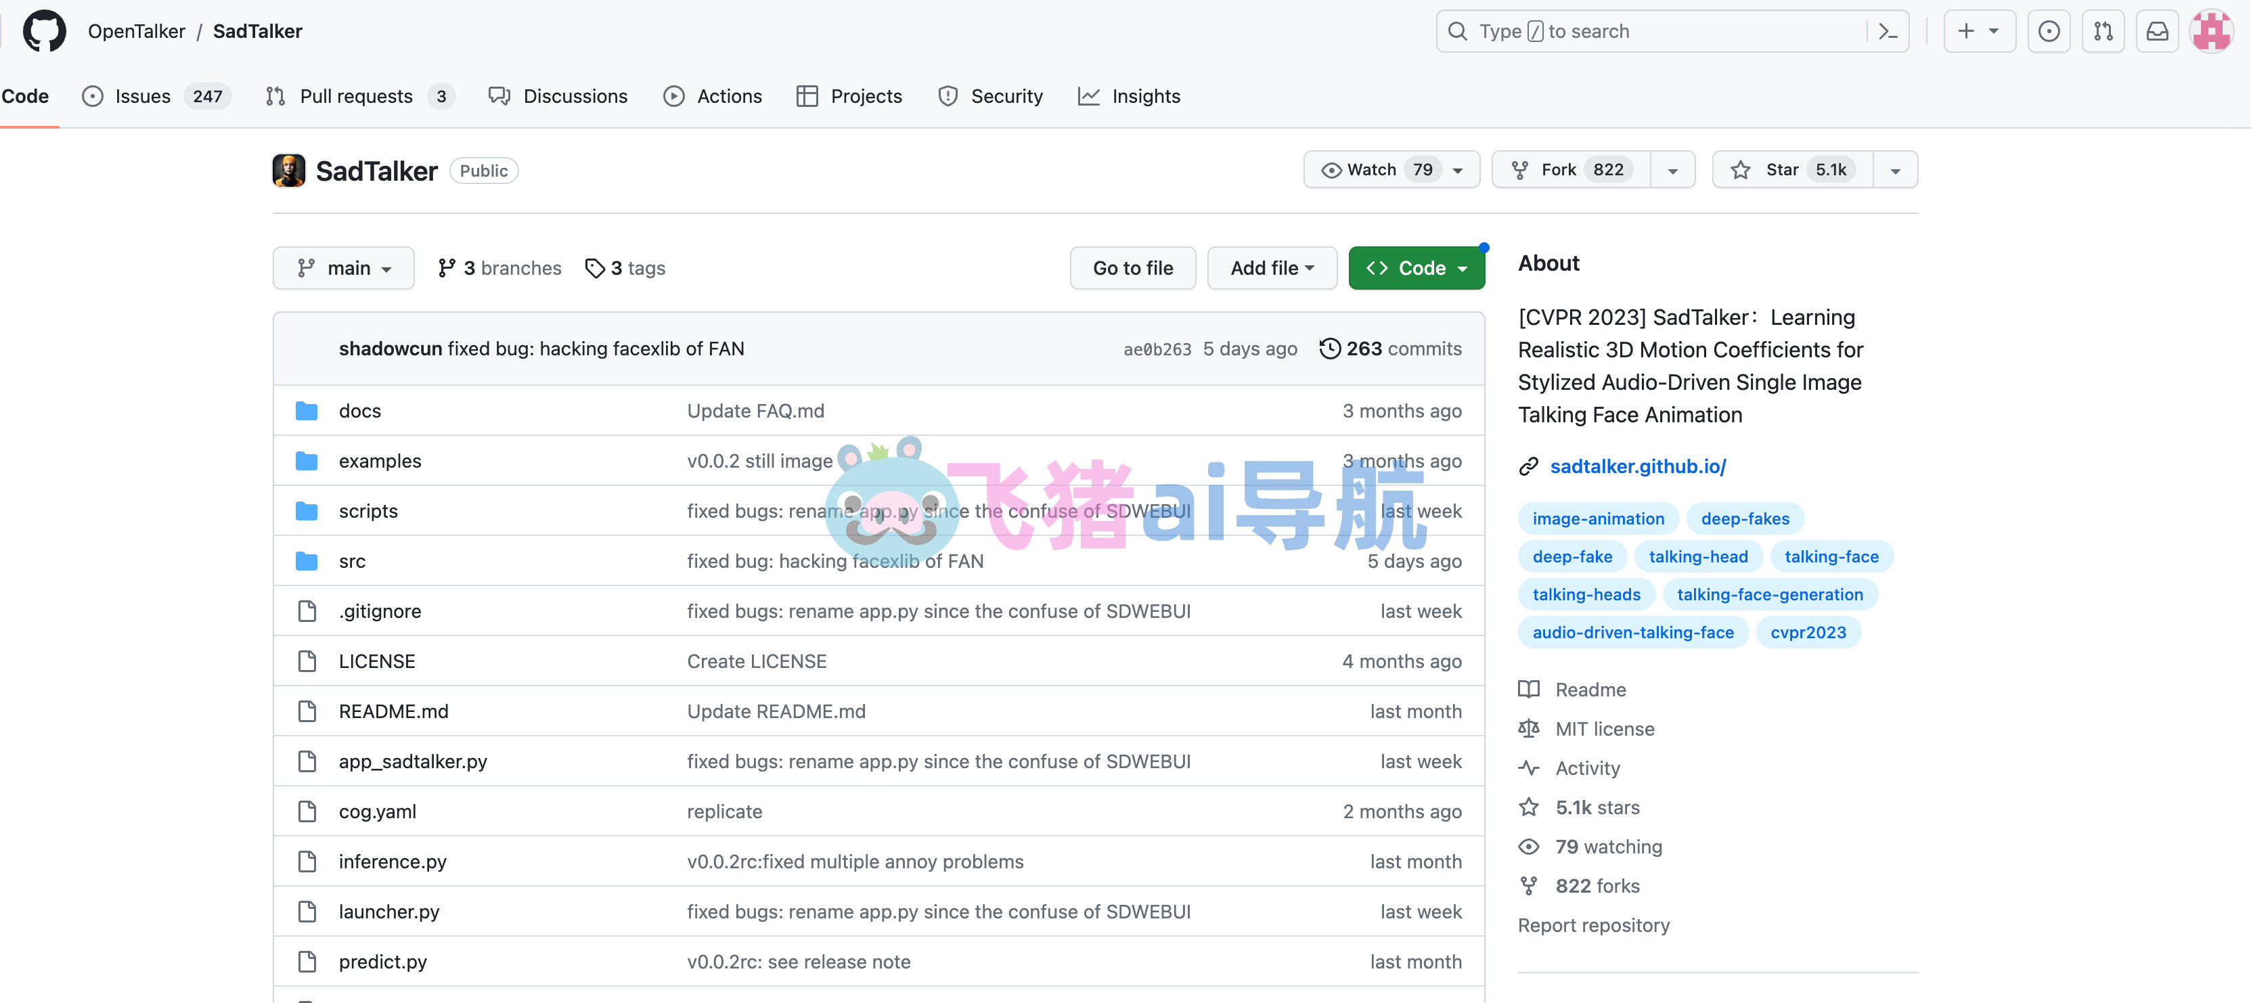Viewport: 2251px width, 1003px height.
Task: Click the Go to file button
Action: point(1132,268)
